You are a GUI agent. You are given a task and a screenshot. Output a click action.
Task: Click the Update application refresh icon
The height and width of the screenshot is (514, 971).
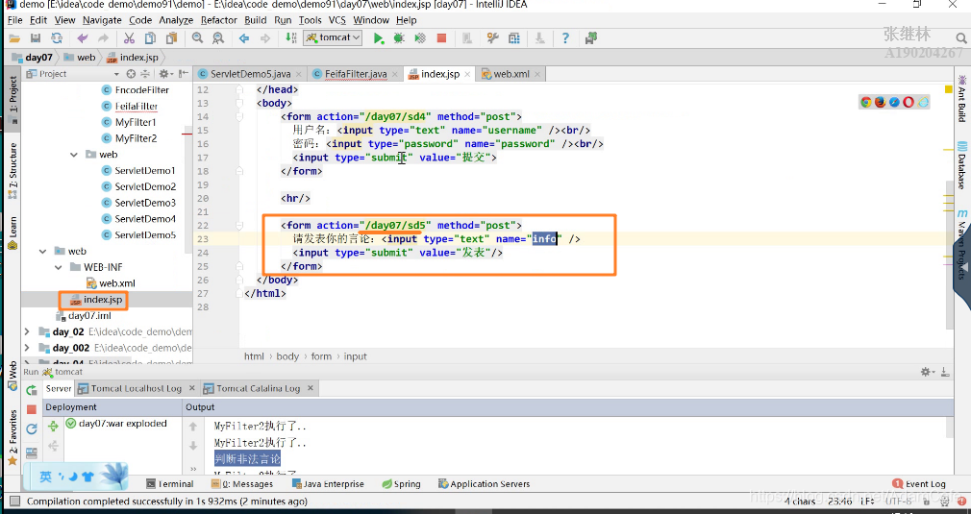pyautogui.click(x=32, y=428)
